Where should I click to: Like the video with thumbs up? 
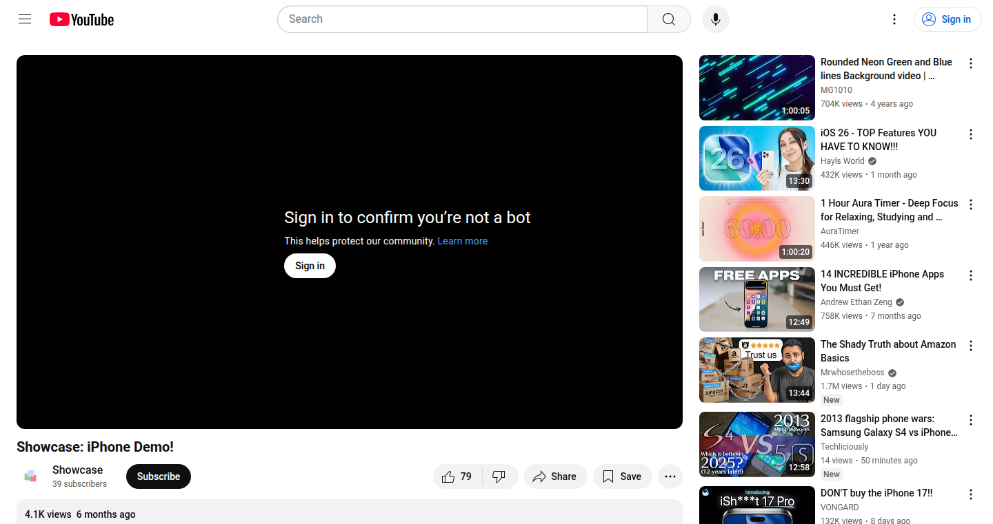pyautogui.click(x=458, y=476)
